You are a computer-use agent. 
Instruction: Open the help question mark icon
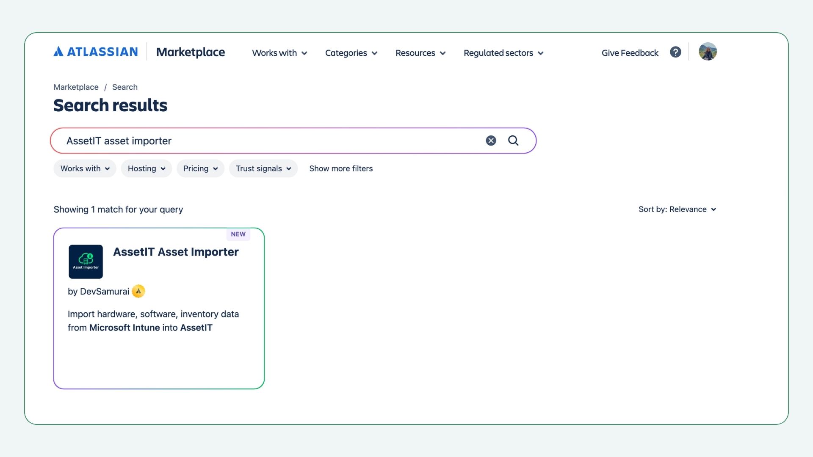[x=675, y=52]
